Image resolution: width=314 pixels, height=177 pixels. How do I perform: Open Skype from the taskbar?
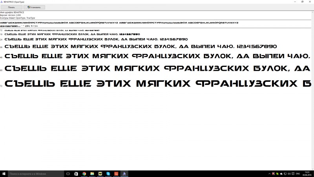(x=108, y=174)
